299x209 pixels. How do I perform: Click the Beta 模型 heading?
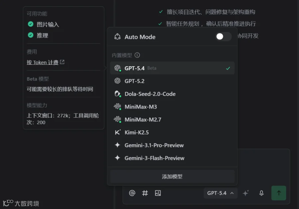[38, 79]
